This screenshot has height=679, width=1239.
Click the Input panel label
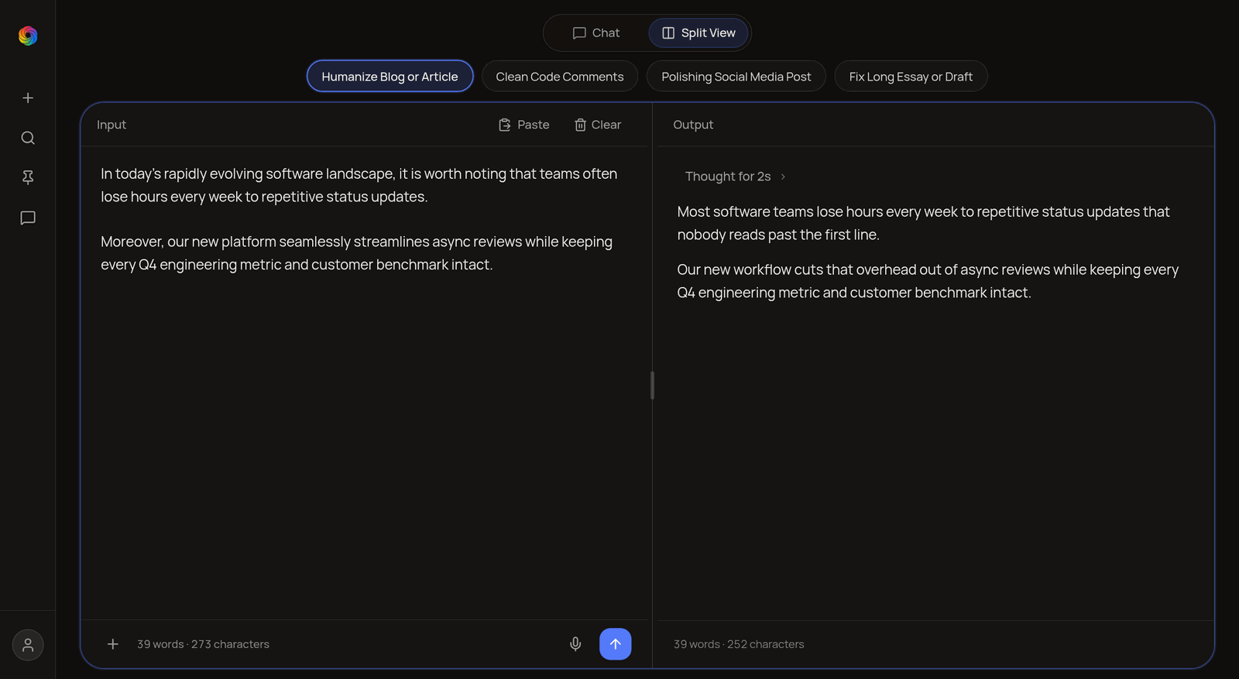pyautogui.click(x=112, y=125)
